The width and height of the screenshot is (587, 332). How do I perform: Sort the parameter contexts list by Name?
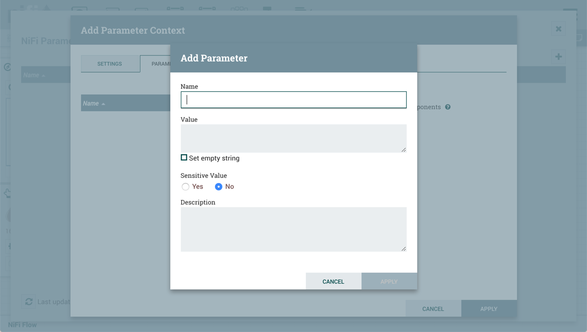[32, 75]
